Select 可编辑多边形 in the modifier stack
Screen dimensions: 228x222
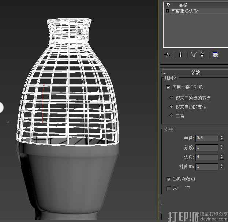[x=184, y=11]
